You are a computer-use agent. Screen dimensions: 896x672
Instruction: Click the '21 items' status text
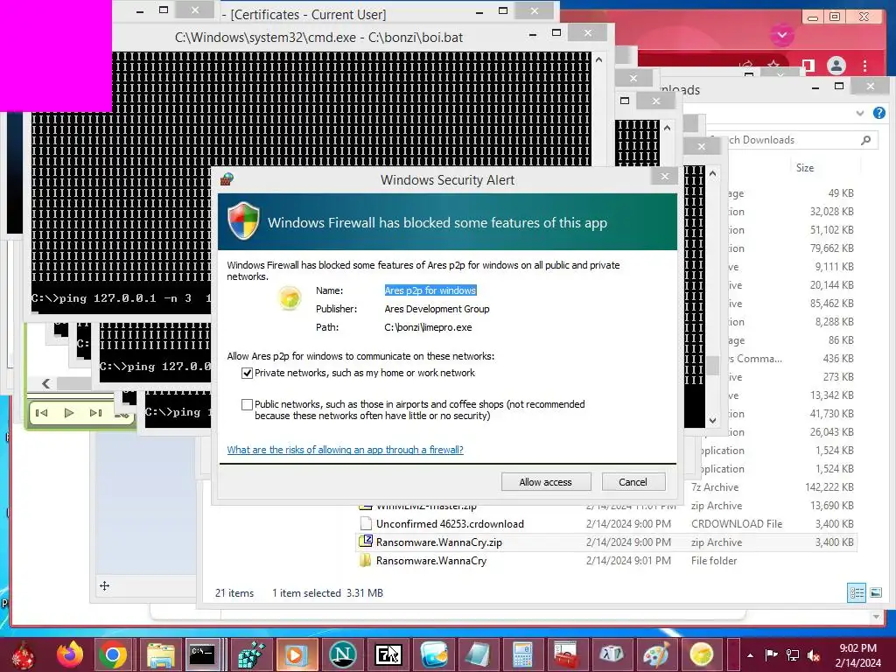click(234, 592)
